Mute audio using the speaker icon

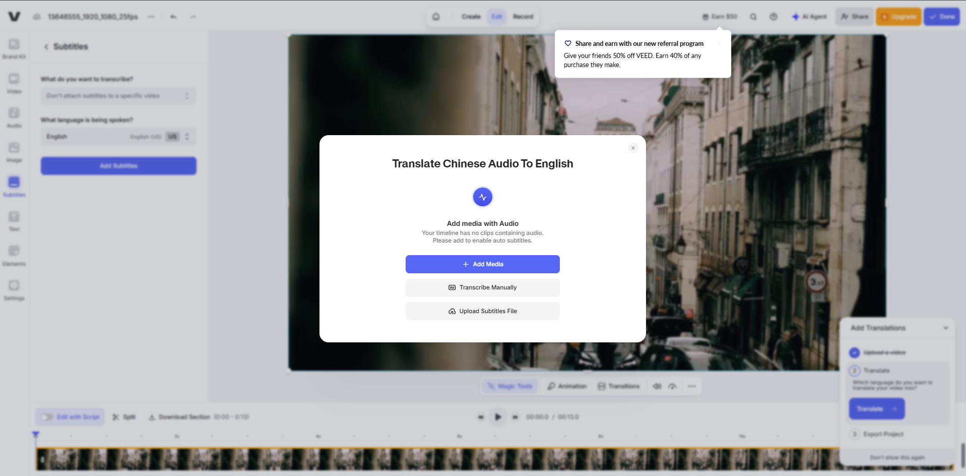(x=657, y=386)
